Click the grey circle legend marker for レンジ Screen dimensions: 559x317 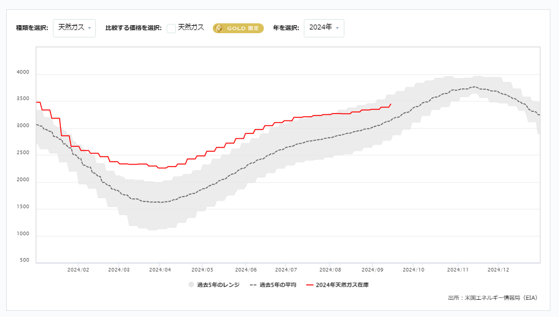[x=191, y=284]
